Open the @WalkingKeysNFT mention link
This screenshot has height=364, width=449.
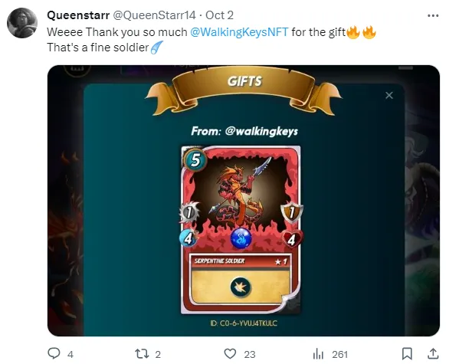tap(239, 32)
